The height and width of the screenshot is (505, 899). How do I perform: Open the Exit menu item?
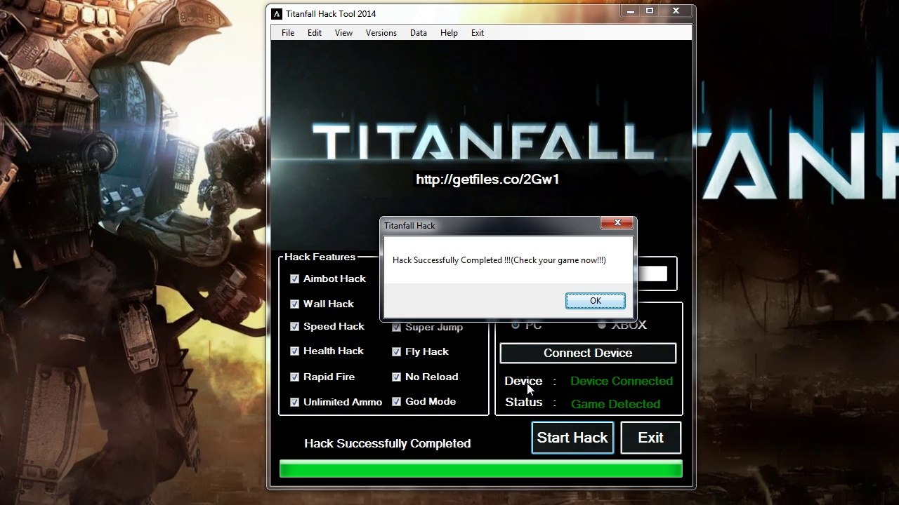pyautogui.click(x=478, y=33)
